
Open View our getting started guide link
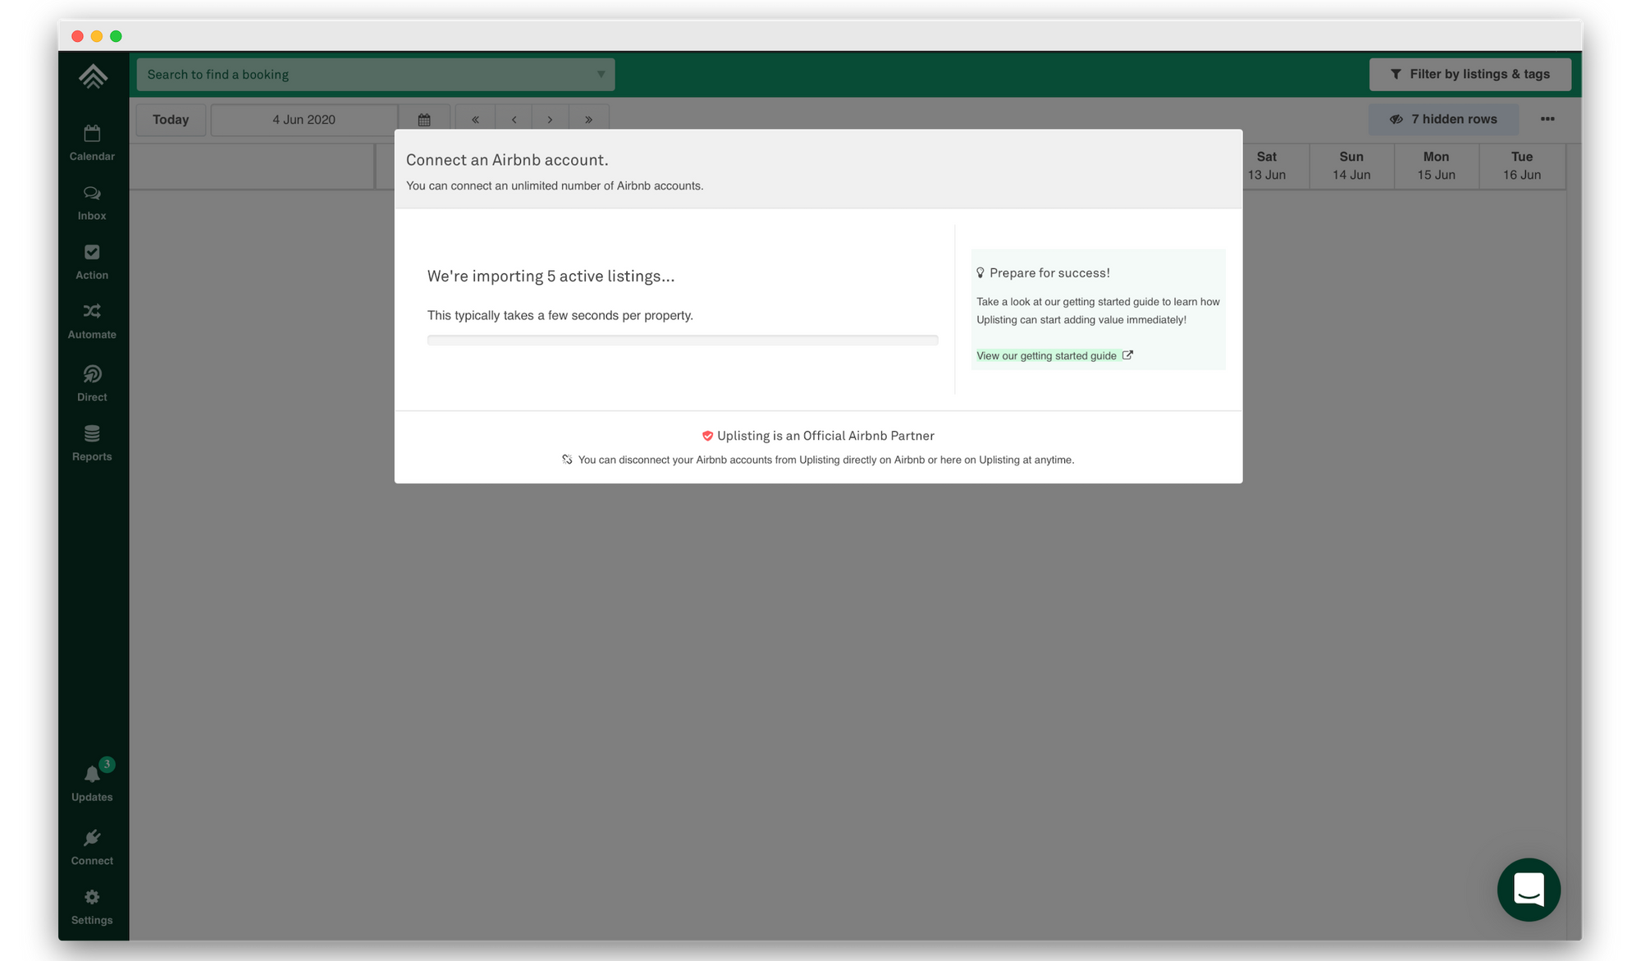point(1046,355)
